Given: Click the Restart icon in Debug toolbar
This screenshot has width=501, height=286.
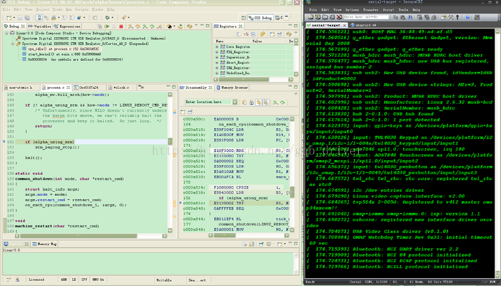Looking at the screenshot, I should 180,26.
